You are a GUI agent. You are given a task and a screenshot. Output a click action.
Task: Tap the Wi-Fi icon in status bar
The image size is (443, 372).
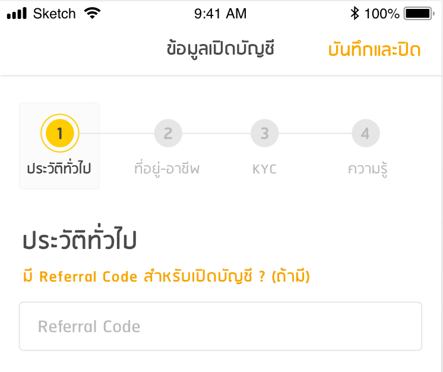coord(93,12)
